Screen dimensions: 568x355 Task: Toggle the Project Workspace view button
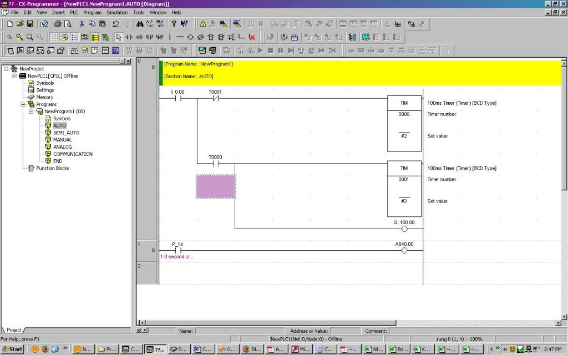coord(10,50)
